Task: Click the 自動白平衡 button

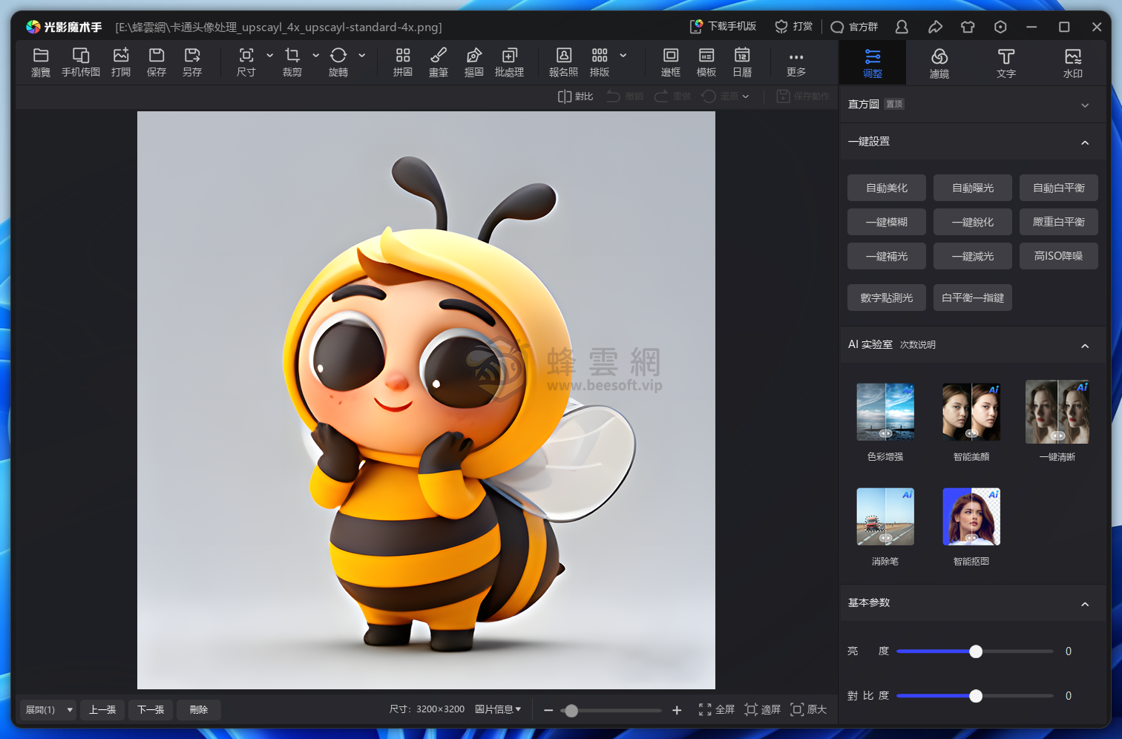Action: 1059,188
